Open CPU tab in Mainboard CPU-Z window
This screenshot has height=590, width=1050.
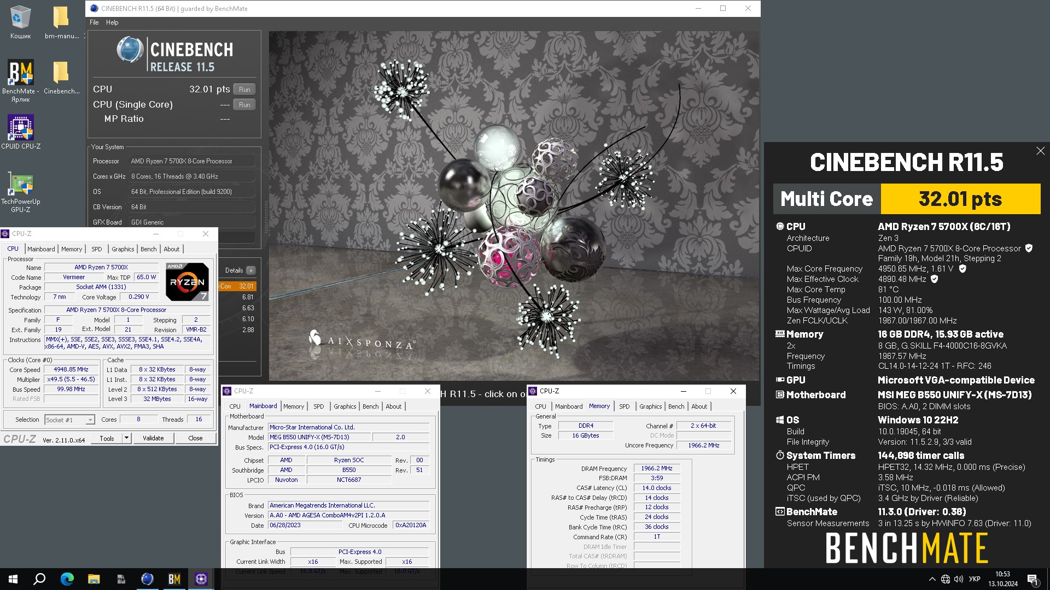(x=235, y=406)
